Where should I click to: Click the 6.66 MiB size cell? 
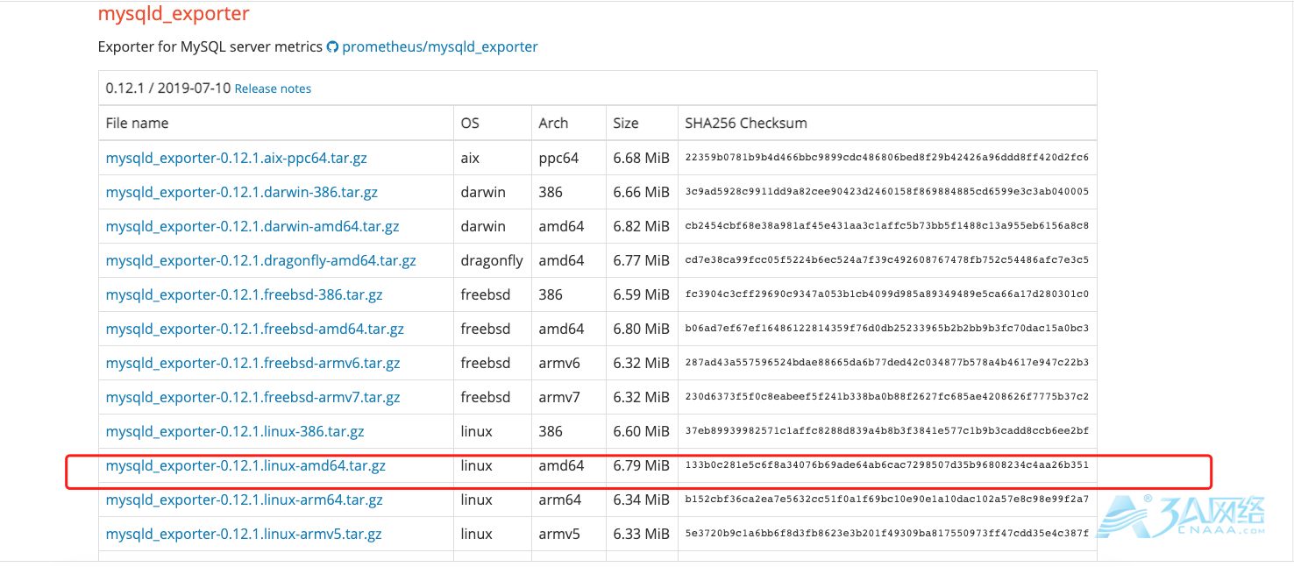coord(641,192)
